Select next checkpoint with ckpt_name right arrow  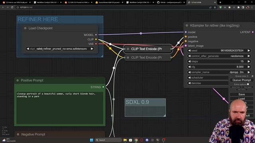click(92, 49)
